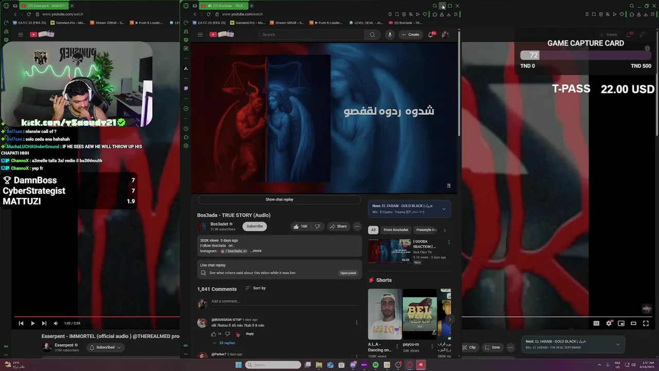This screenshot has height=371, width=659.
Task: Open options menu for BOUSSADA-STOP comment
Action: [356, 323]
